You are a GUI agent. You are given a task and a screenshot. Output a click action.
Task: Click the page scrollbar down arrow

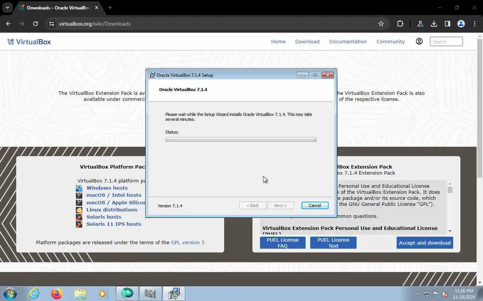(x=480, y=282)
